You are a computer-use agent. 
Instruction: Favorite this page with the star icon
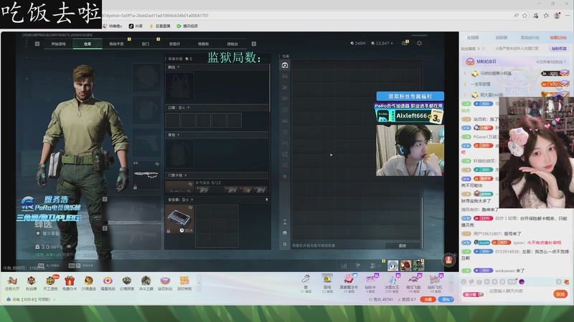pyautogui.click(x=525, y=15)
